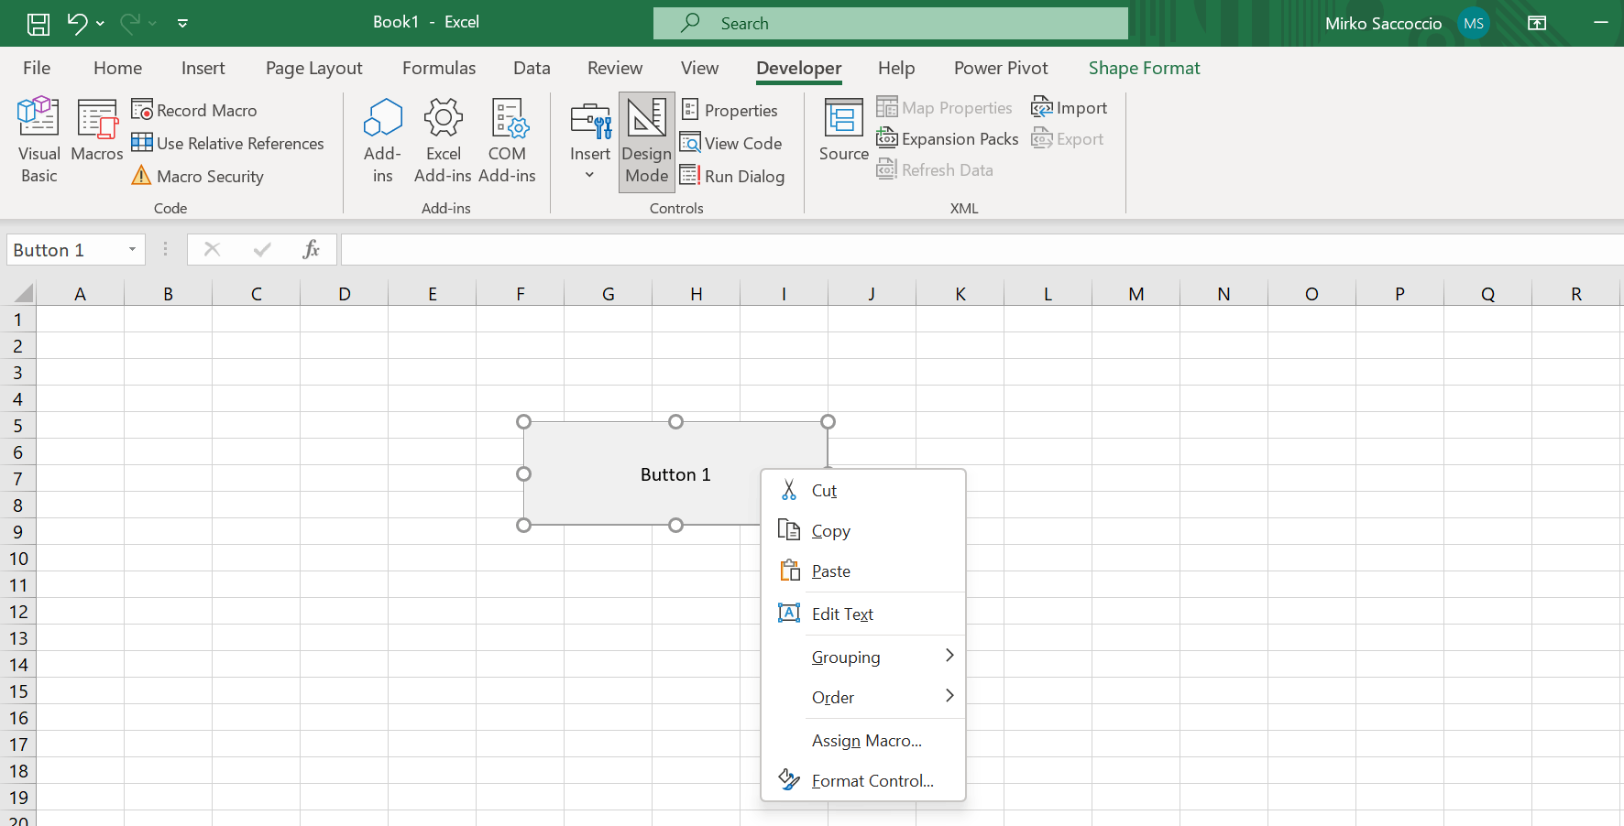
Task: Choose Cut from the context menu
Action: pyautogui.click(x=863, y=491)
